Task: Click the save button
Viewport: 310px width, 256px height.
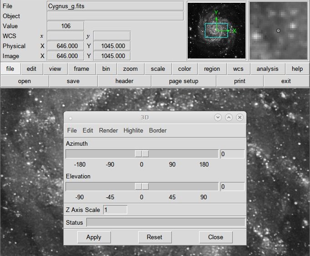Action: point(73,81)
